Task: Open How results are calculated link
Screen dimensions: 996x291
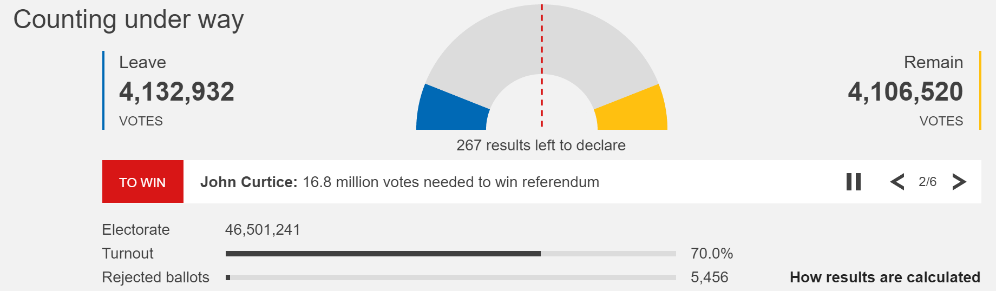Action: click(884, 277)
